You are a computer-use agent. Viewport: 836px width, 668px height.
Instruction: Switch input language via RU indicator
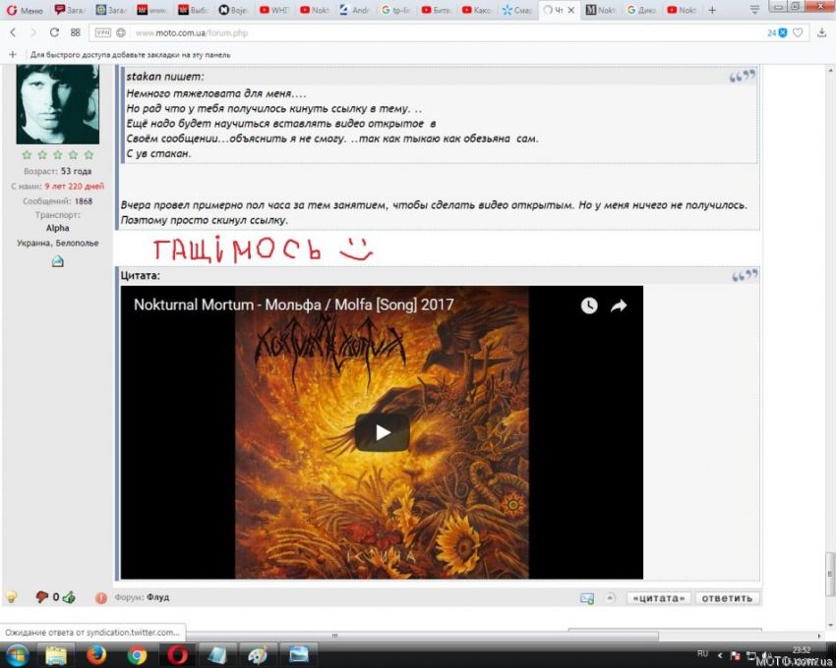coord(702,653)
